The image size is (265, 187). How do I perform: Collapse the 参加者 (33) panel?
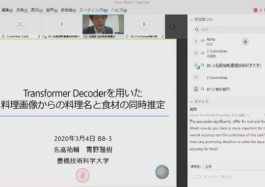tap(191, 20)
